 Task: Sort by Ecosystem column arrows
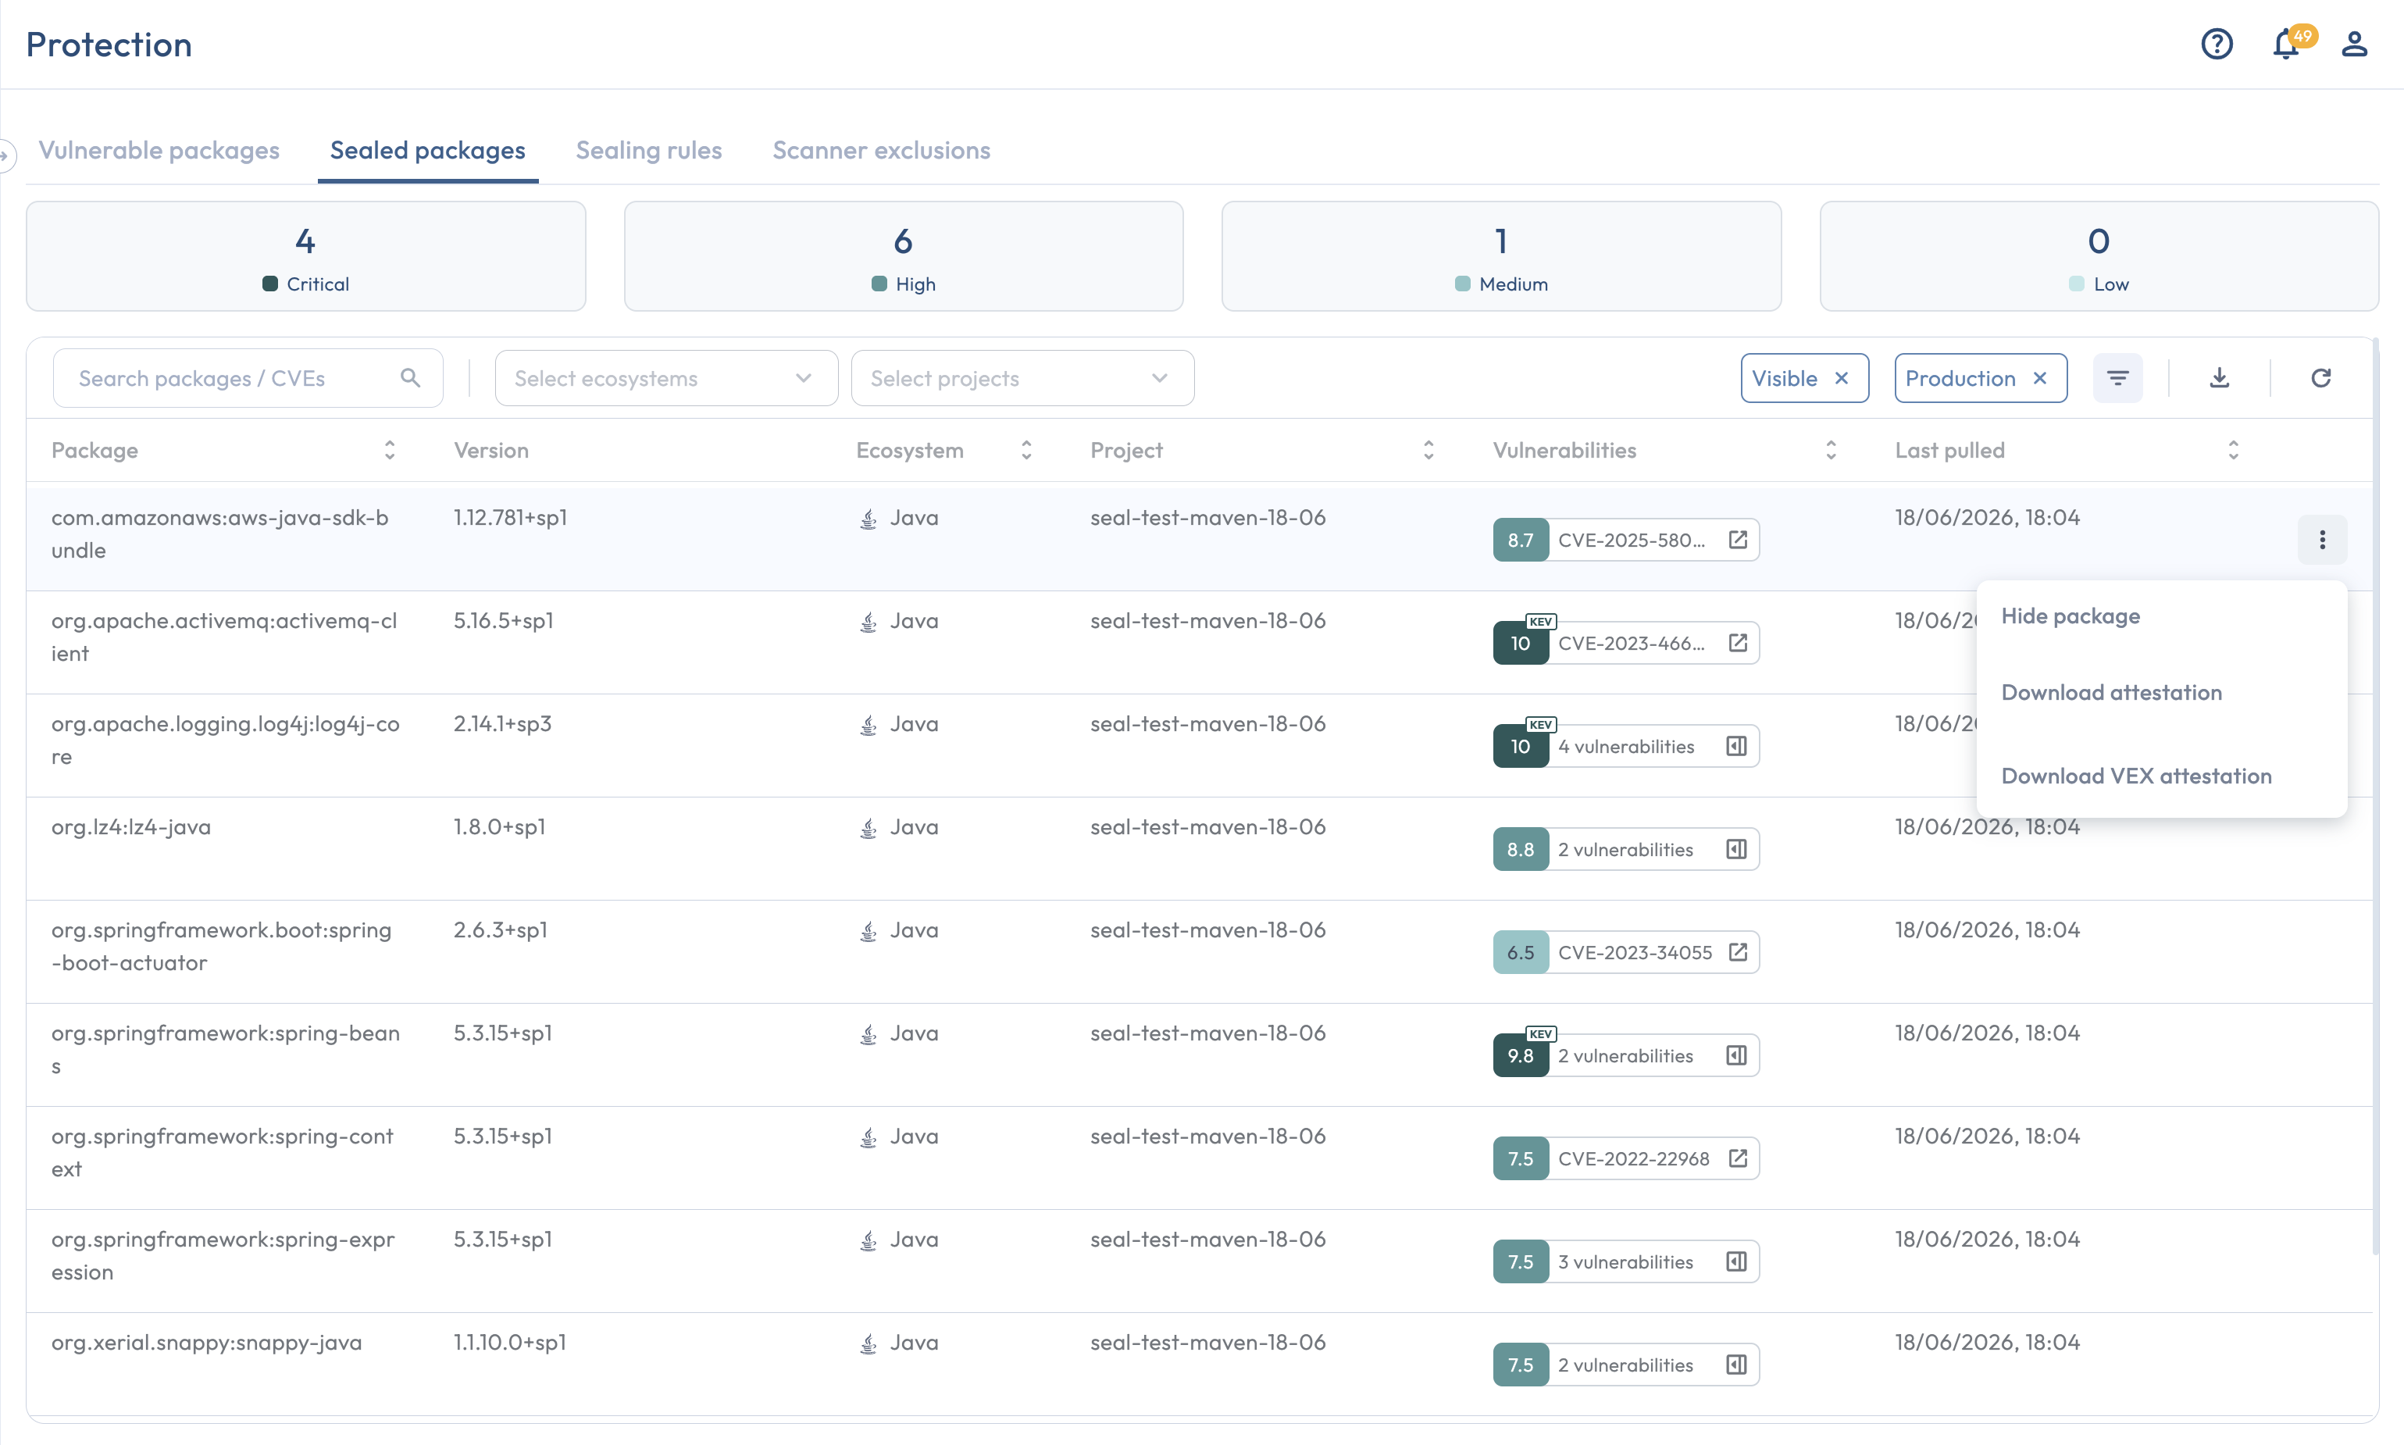(x=1026, y=450)
